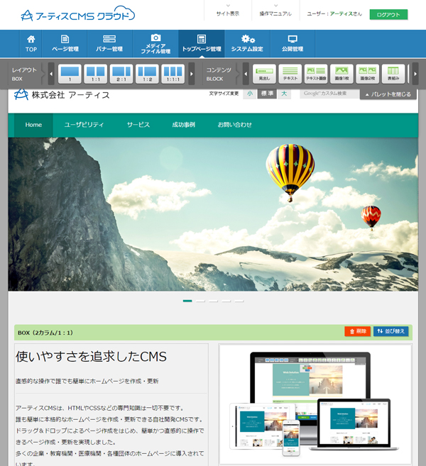The width and height of the screenshot is (426, 466).
Task: Show next content block options
Action: (415, 74)
